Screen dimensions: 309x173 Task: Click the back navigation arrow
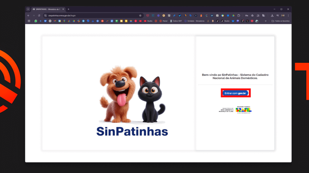[28, 15]
